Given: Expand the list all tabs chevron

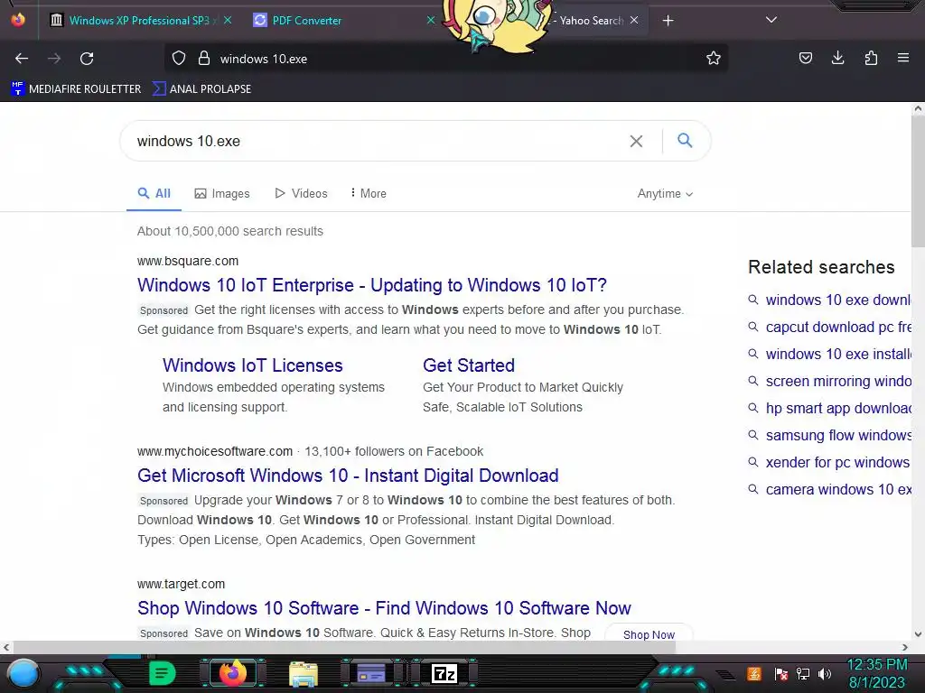Looking at the screenshot, I should point(771,20).
